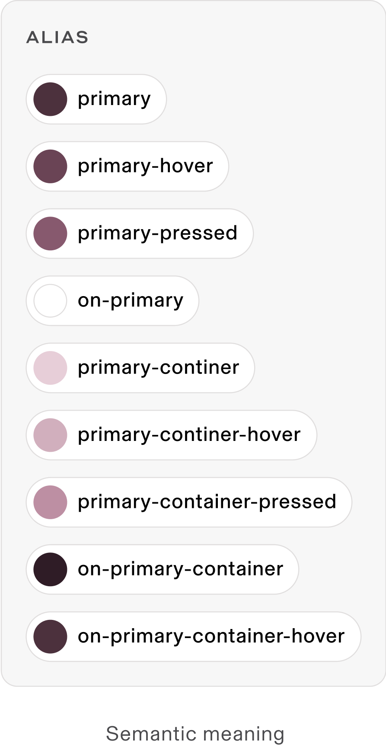Click the primary color swatch circle
The height and width of the screenshot is (747, 386).
(51, 99)
